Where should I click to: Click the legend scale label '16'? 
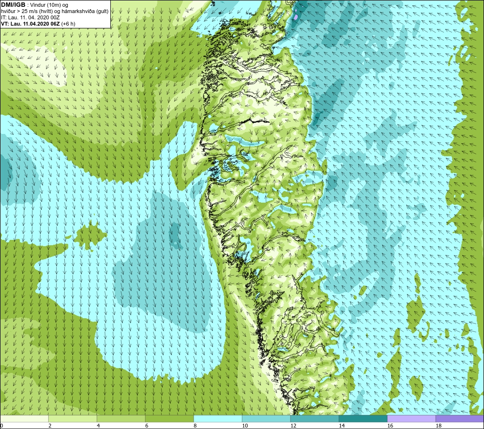click(x=390, y=426)
